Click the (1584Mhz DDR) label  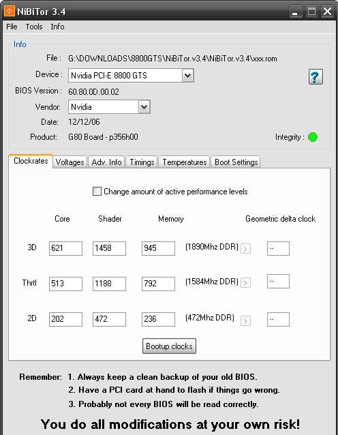coord(212,282)
